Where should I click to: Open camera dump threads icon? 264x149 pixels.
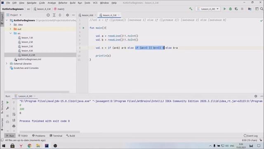[7, 122]
